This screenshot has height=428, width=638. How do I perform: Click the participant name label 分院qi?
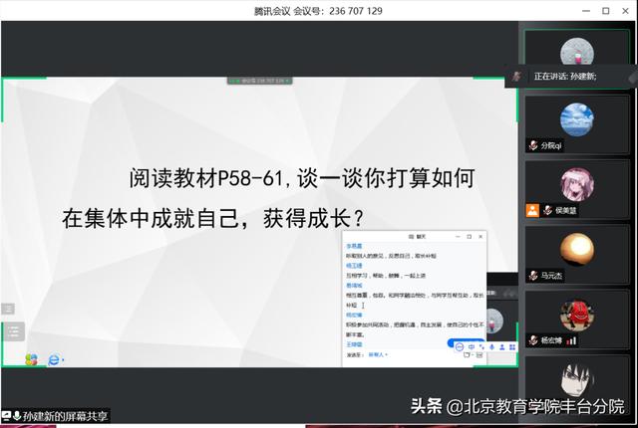(x=551, y=145)
